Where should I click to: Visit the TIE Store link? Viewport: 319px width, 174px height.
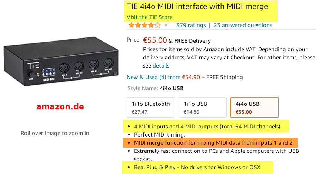(x=150, y=17)
